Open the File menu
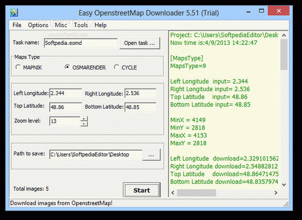The image size is (302, 220). [17, 25]
